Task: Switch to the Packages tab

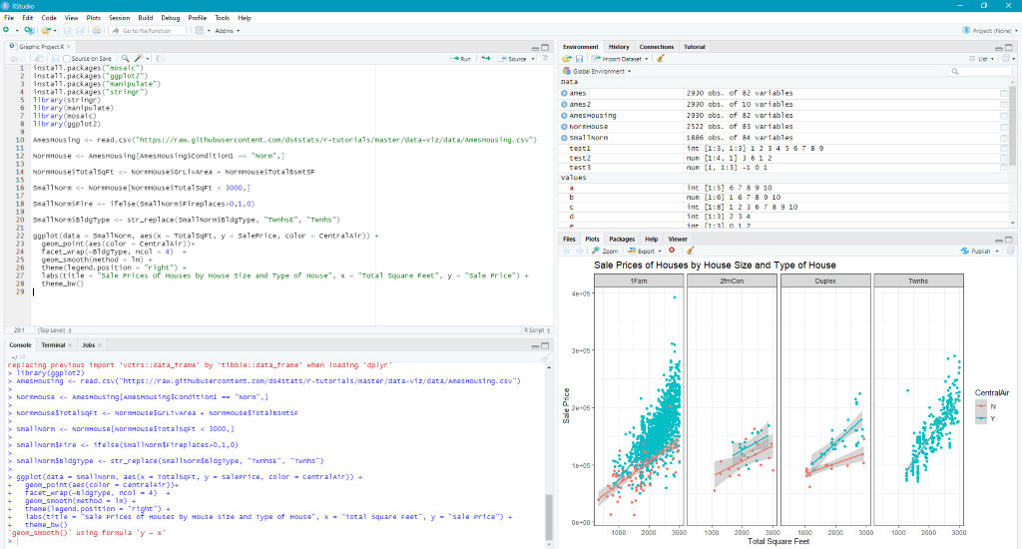Action: [621, 239]
